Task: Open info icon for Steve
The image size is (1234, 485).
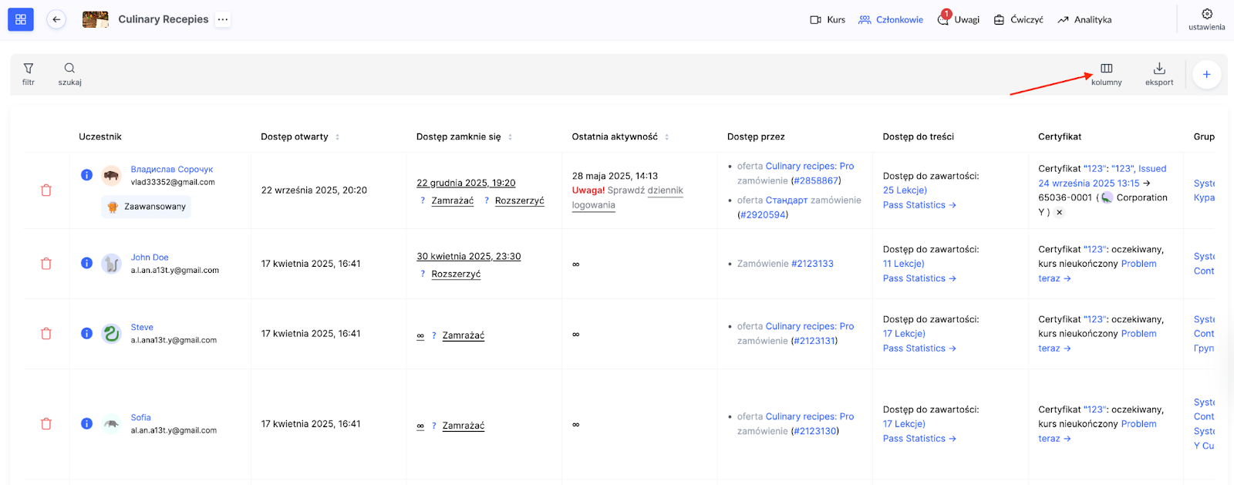Action: (86, 333)
